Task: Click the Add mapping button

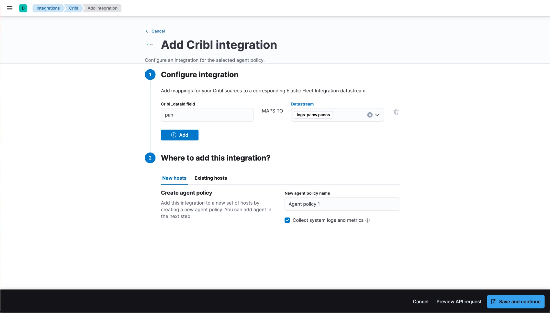Action: (180, 135)
